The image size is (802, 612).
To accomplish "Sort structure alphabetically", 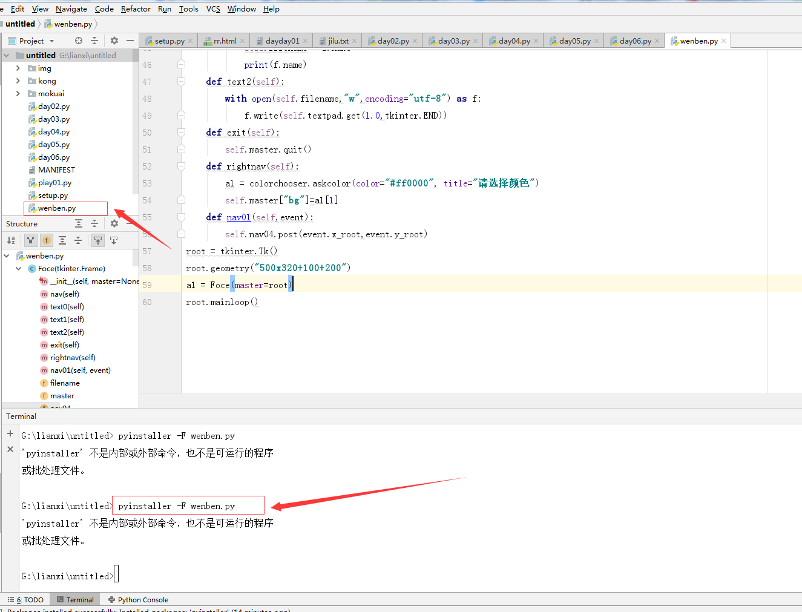I will click(11, 240).
